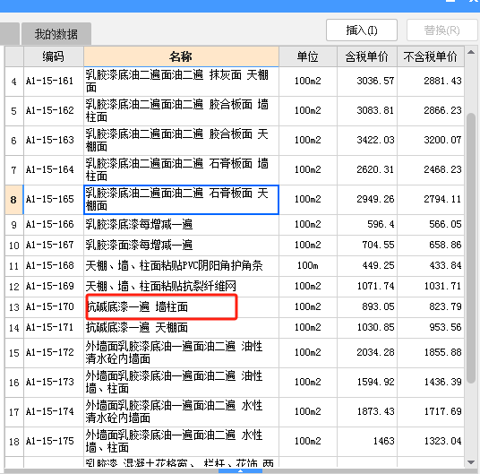This screenshot has width=480, height=474.
Task: Select code cell A1-15-164
Action: click(x=54, y=169)
